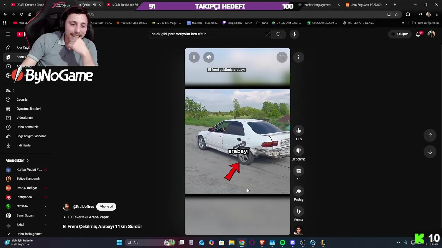Mute the Shorts video volume
This screenshot has width=442, height=248.
(x=209, y=57)
